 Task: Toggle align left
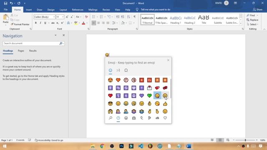93,23
